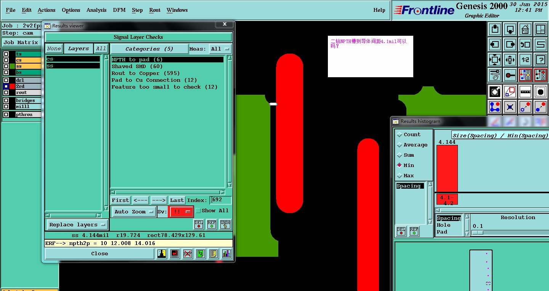Adjust the Resolution slider handle
This screenshot has height=291, width=549.
[478, 232]
